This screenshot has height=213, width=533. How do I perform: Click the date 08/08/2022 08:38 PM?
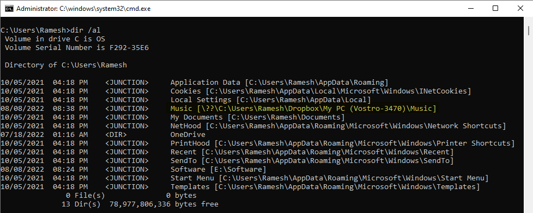click(44, 109)
